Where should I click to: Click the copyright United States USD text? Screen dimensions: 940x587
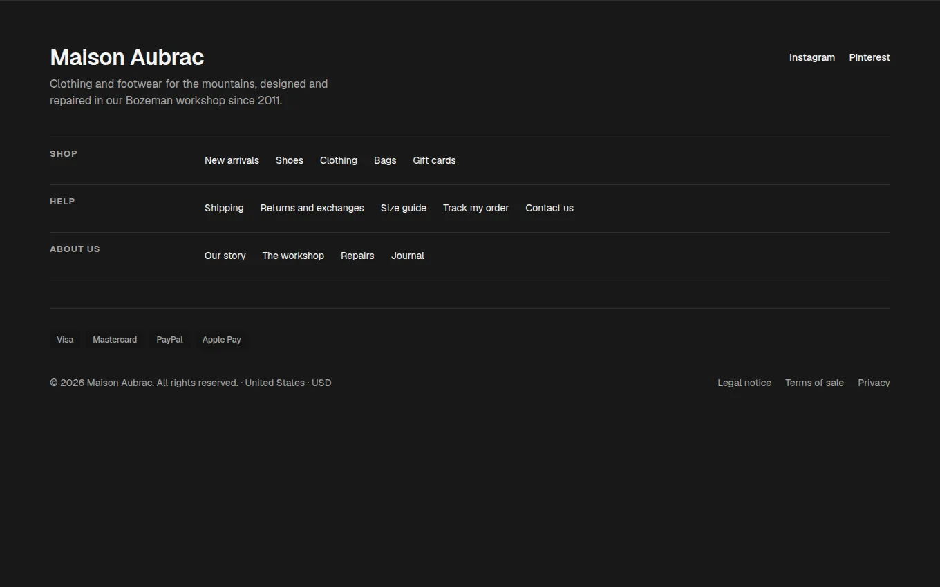click(191, 383)
